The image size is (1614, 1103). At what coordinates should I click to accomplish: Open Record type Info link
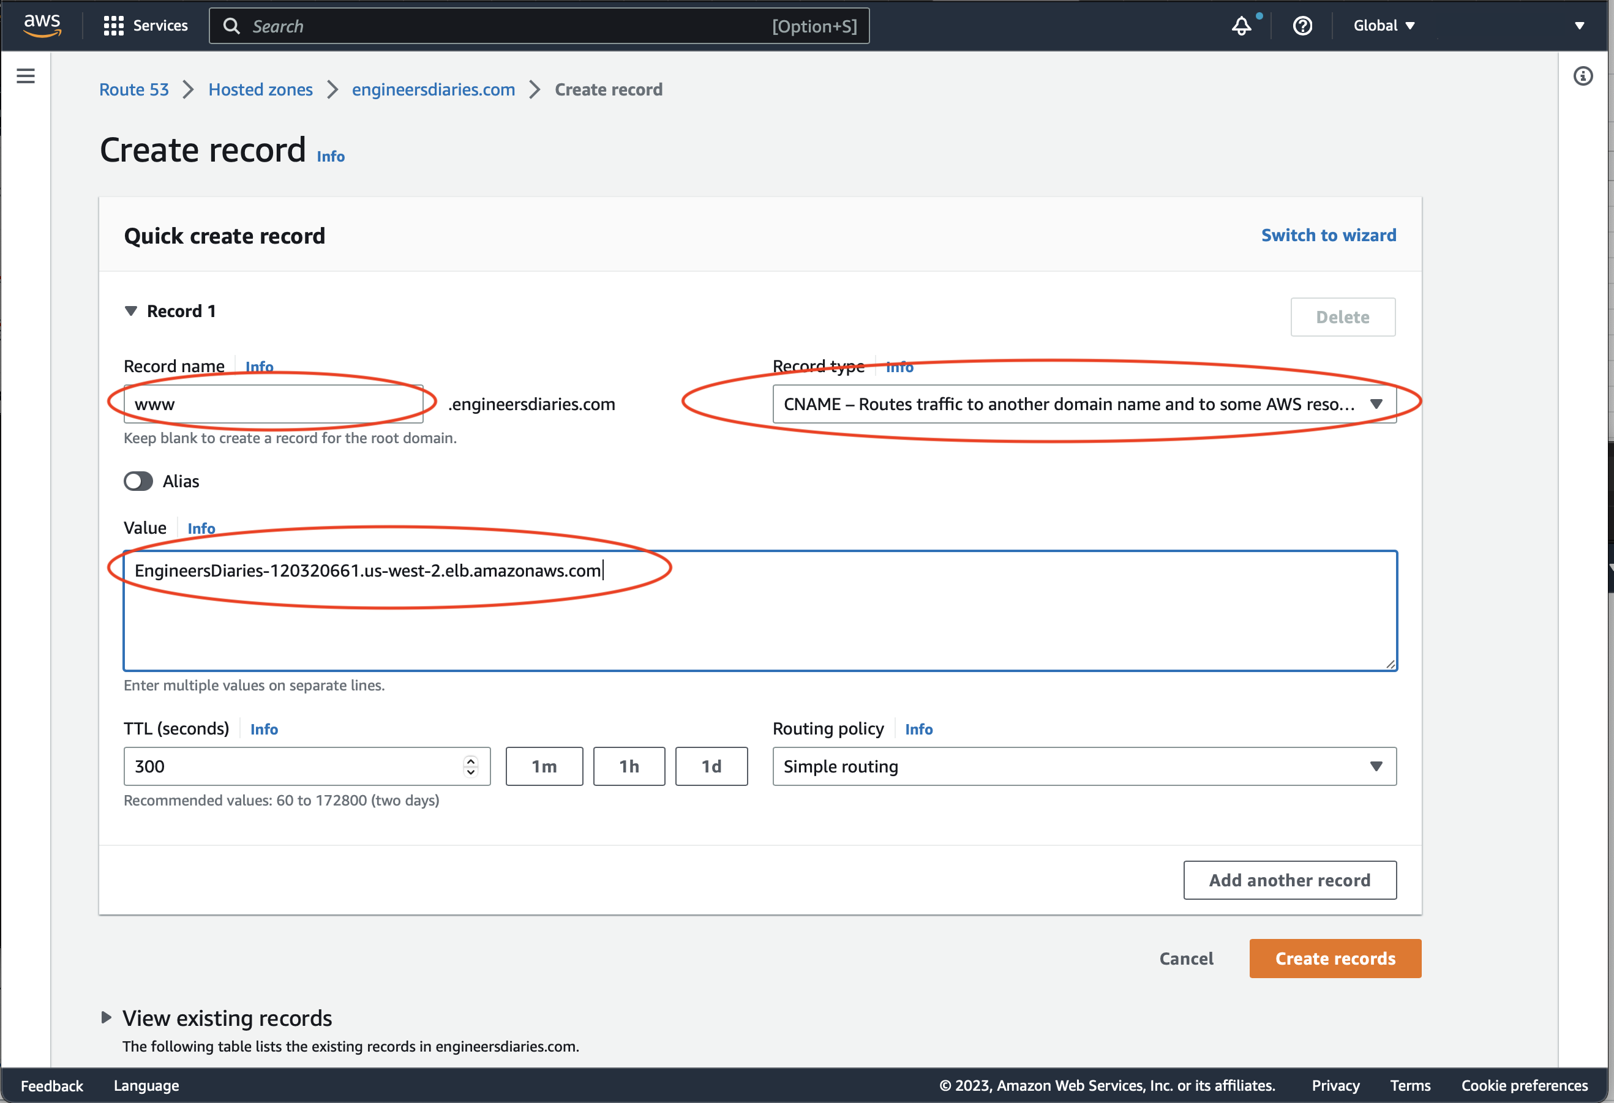tap(899, 367)
